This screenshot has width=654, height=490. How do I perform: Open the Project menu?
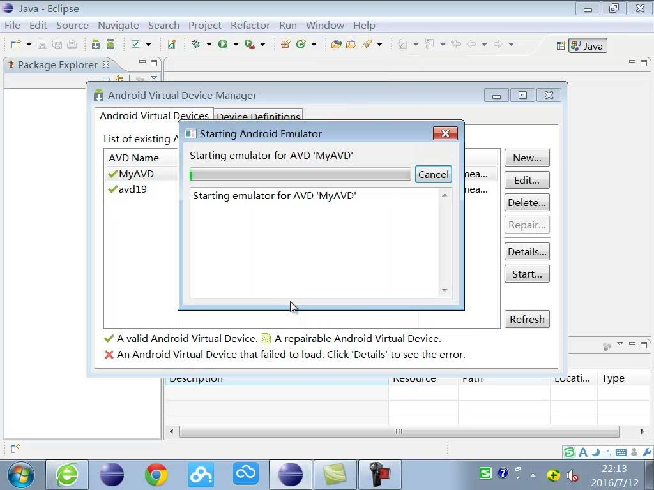pos(205,26)
